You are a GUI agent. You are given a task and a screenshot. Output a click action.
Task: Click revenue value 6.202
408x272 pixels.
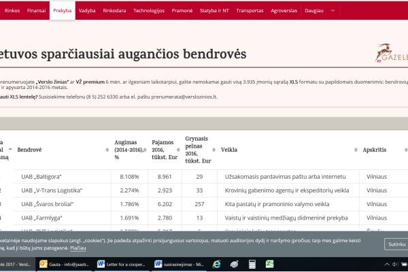tap(165, 204)
